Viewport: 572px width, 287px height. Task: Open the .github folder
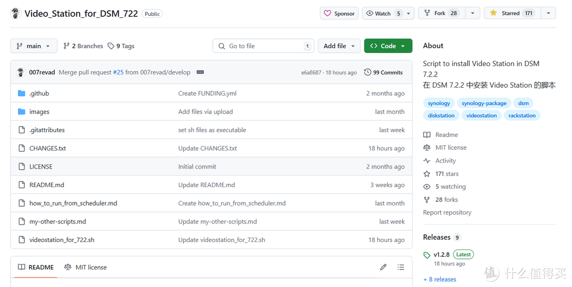click(39, 94)
